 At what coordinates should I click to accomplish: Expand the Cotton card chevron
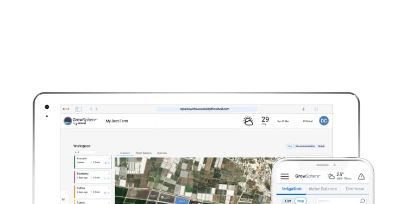(x=109, y=202)
